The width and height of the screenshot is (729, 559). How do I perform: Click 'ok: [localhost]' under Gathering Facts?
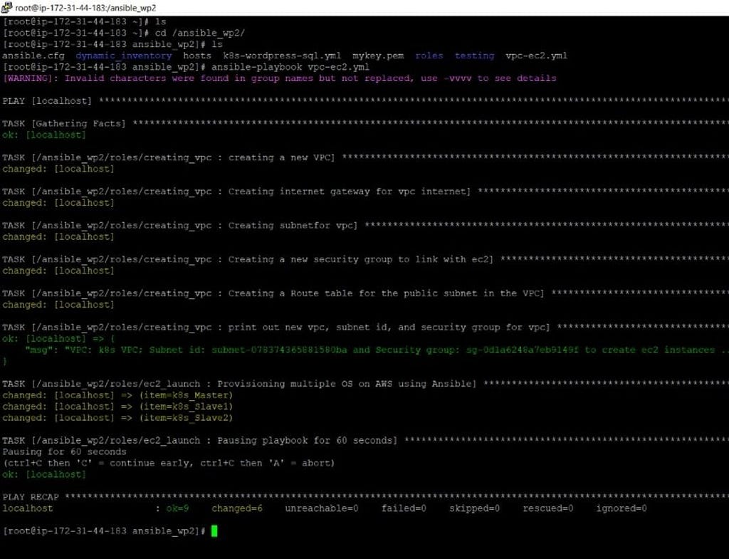[44, 135]
